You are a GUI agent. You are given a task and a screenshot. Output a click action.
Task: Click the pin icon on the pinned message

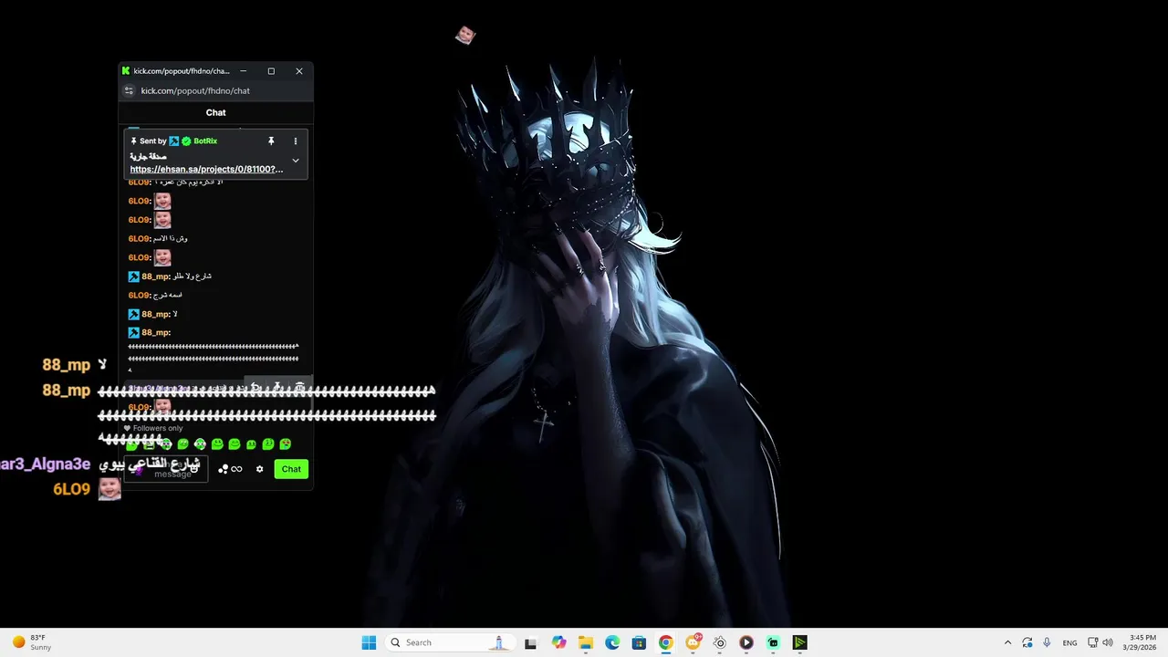271,141
